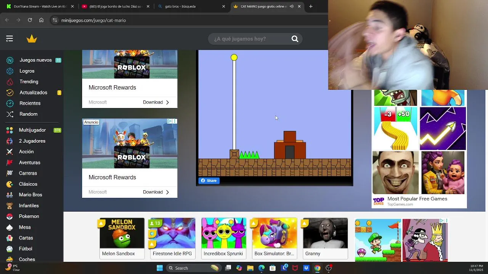This screenshot has width=488, height=274.
Task: Click the weather widget showing 3°C Clear
Action: [13, 268]
